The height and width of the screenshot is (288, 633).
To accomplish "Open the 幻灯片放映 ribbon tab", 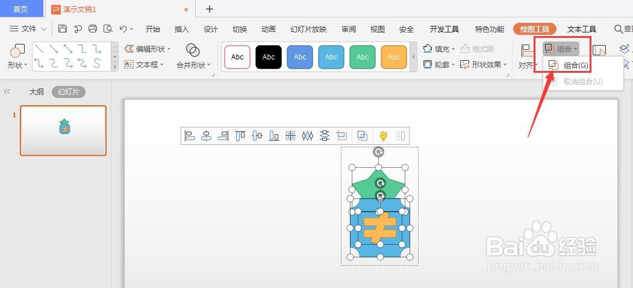I will click(x=308, y=29).
